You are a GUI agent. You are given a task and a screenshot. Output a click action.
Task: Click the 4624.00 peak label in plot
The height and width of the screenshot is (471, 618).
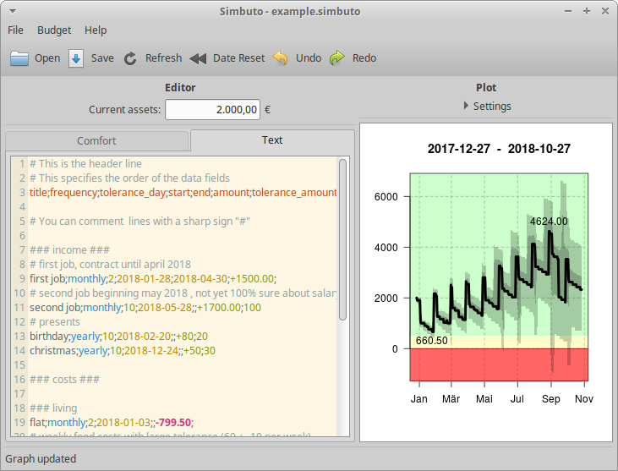(x=549, y=222)
